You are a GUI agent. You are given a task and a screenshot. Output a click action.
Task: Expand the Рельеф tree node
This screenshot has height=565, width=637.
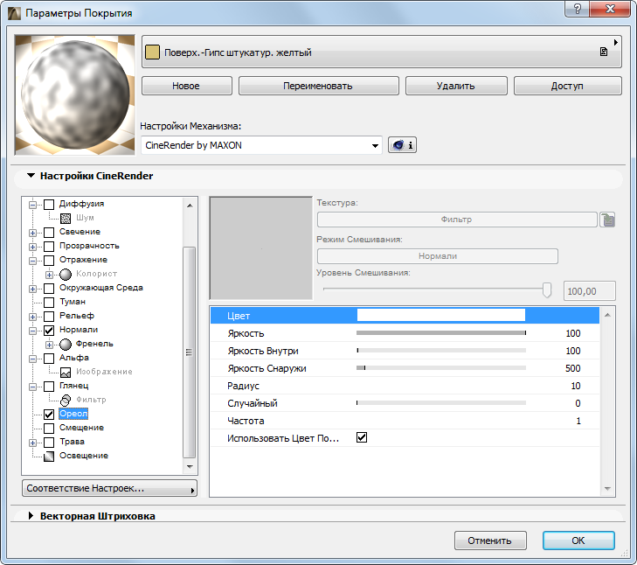(x=32, y=317)
